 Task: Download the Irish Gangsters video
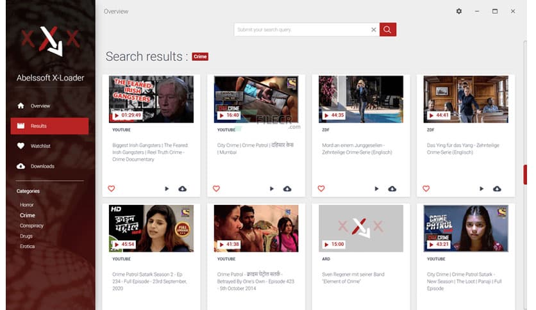[182, 189]
